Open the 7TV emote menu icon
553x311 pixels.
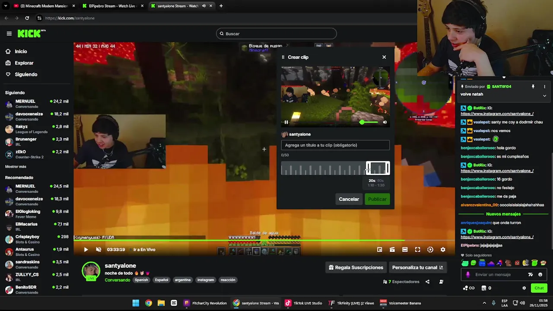click(x=531, y=275)
